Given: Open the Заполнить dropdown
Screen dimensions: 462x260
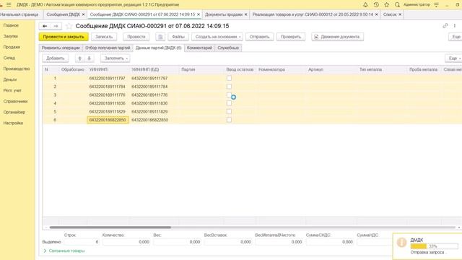Looking at the screenshot, I should tap(115, 58).
